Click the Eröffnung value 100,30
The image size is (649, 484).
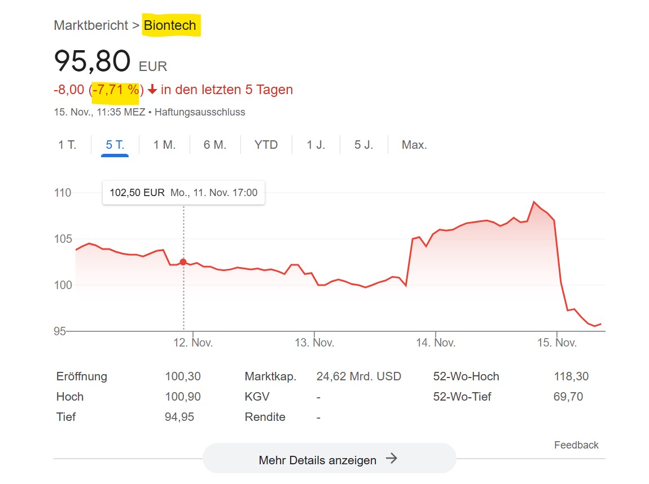pyautogui.click(x=182, y=376)
